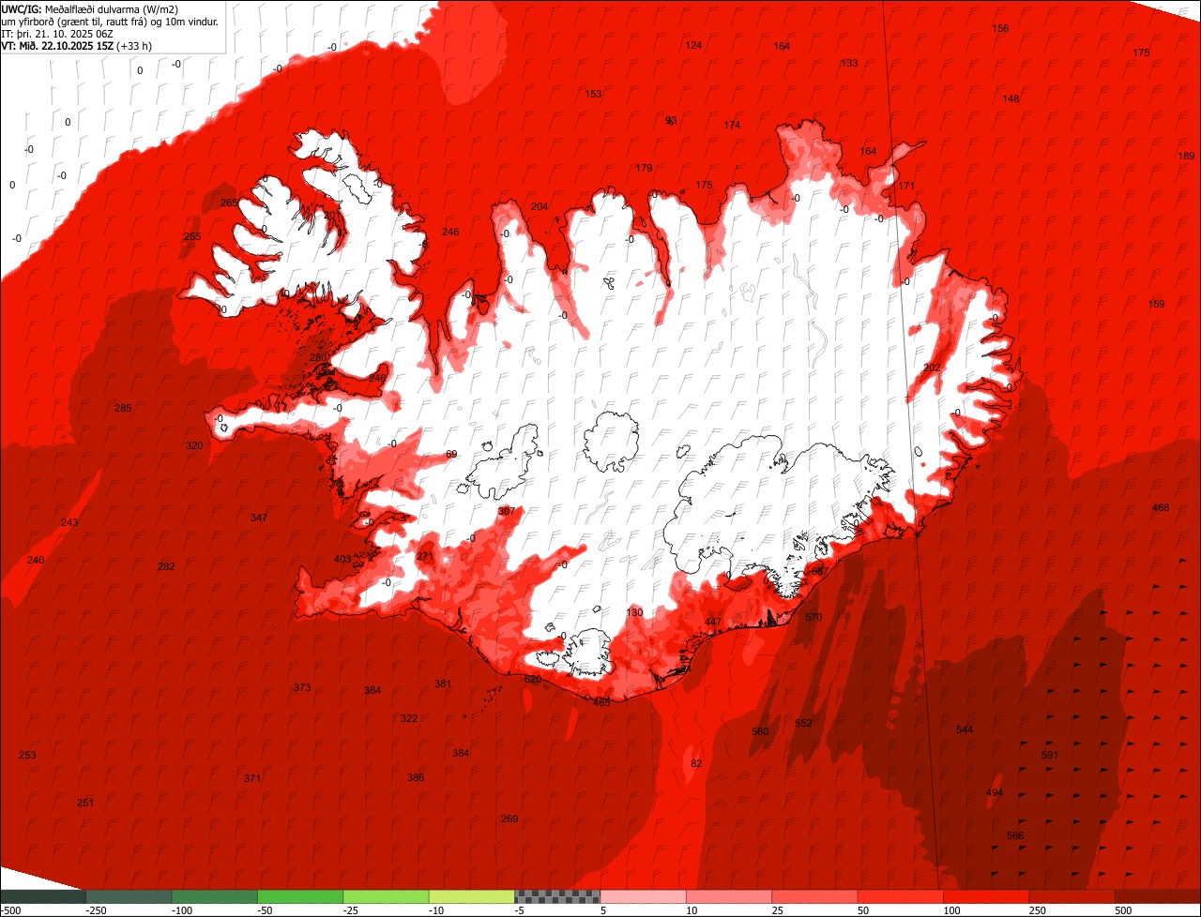This screenshot has height=917, width=1201.
Task: Click the yellow-green swatch between -10 and -5
Action: [472, 896]
